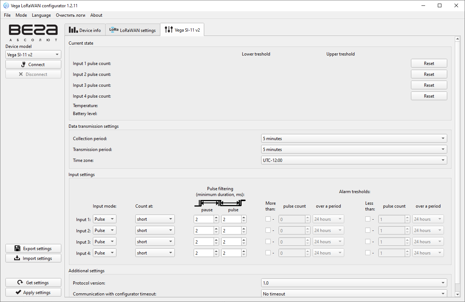This screenshot has height=302, width=465.
Task: Click the LoRa icon on LoRaWAN settings tab
Action: coord(114,30)
